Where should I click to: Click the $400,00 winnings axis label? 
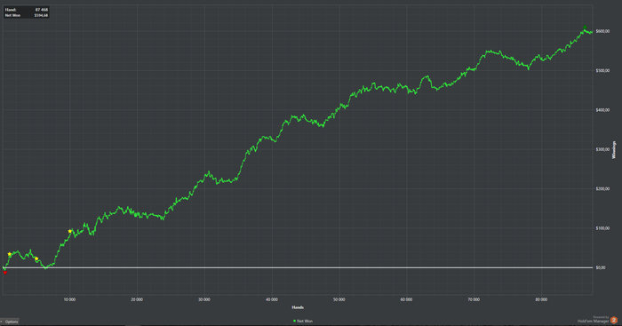coord(602,110)
